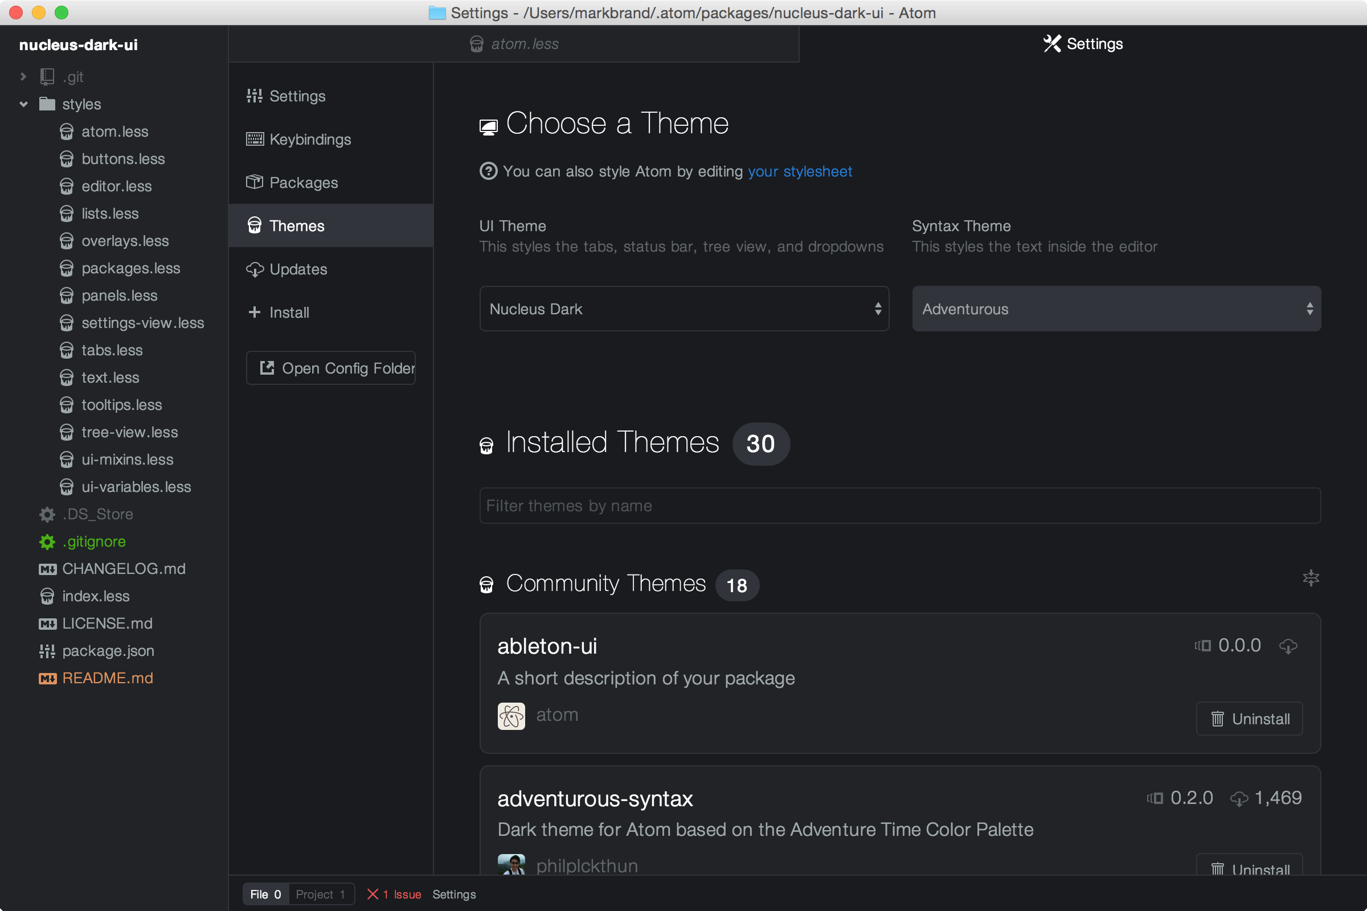1367x911 pixels.
Task: Open the Packages panel
Action: [x=331, y=182]
